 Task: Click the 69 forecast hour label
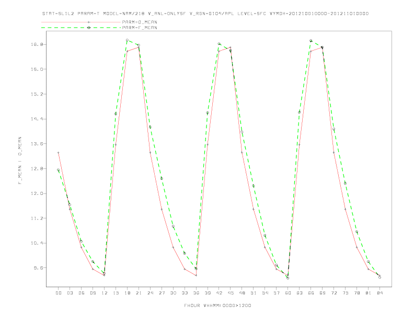(x=323, y=293)
